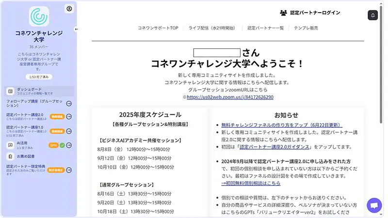388x218 pixels.
Task: Open the us02web.zoom.us session link
Action: [230, 97]
